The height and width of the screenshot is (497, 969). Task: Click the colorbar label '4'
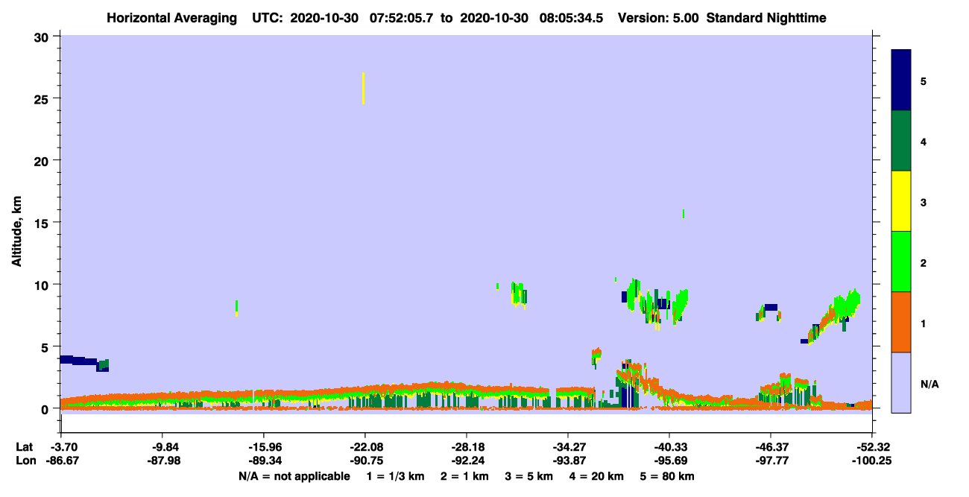(x=924, y=141)
